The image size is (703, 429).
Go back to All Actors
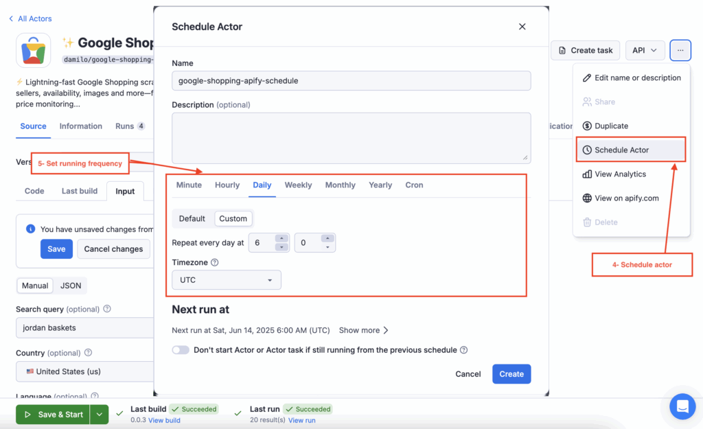coord(34,19)
